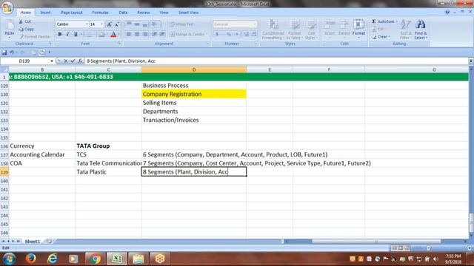The width and height of the screenshot is (474, 266).
Task: Open Find & Select binoculars
Action: coord(421,30)
